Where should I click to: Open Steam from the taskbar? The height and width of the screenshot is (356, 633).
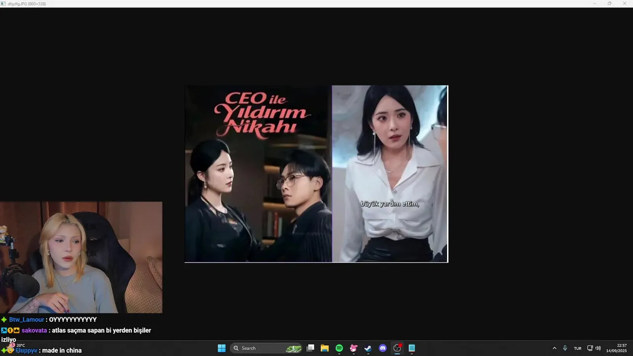(368, 348)
